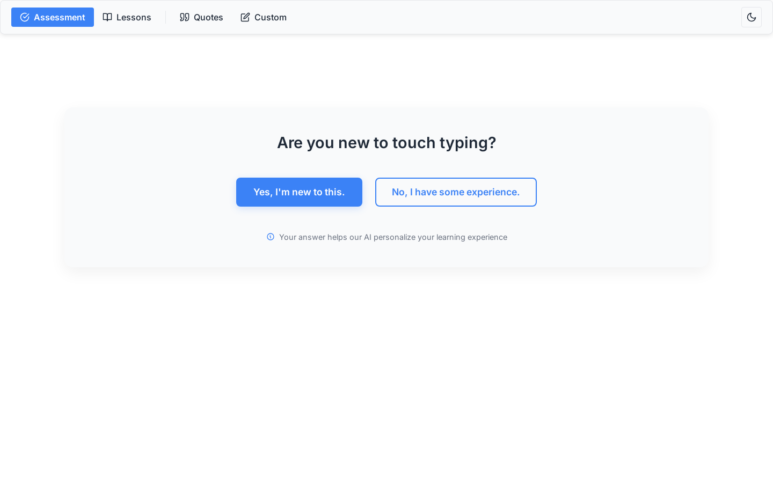Image resolution: width=773 pixels, height=483 pixels.
Task: Open the Assessment tab
Action: tap(53, 17)
